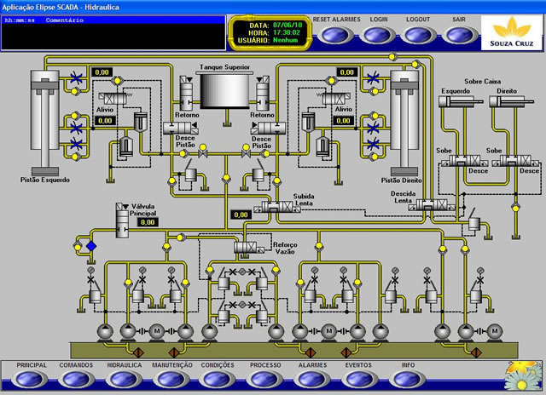Select the left Sobe/Desce directional valve
This screenshot has height=395, width=546.
[464, 161]
